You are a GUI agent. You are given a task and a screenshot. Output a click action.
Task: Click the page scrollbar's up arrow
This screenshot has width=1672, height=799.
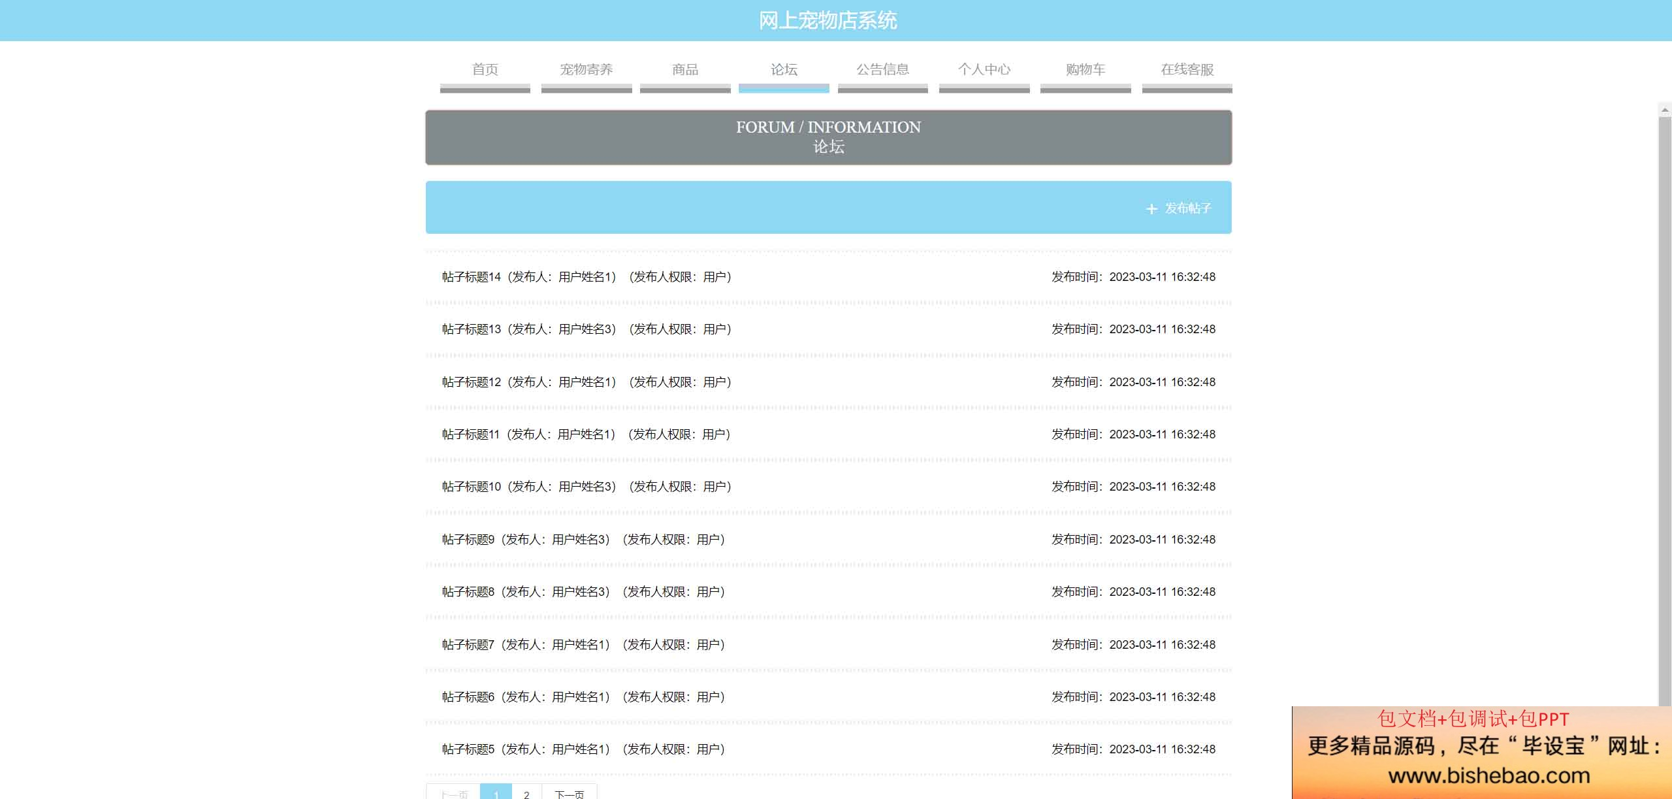1665,110
